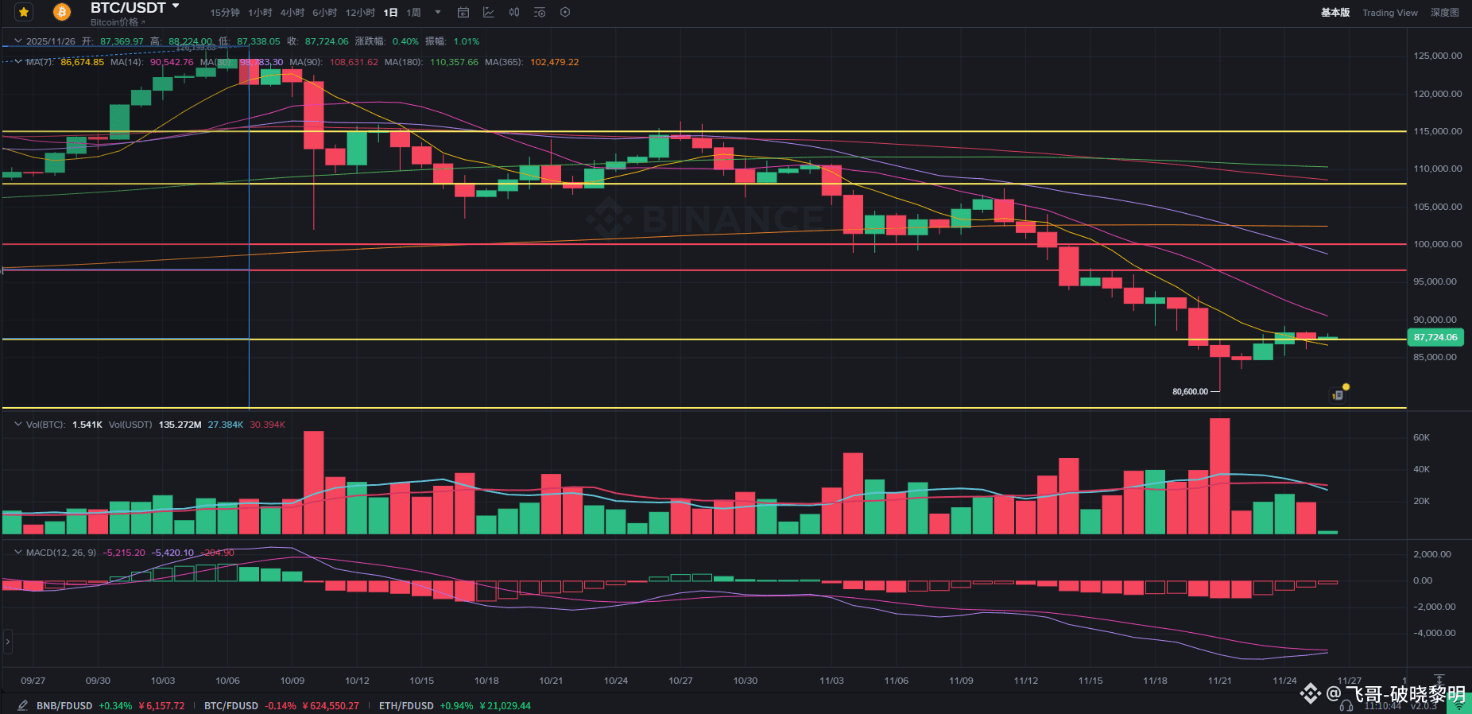Open the ETH/FDUSD ticker
Image resolution: width=1472 pixels, height=714 pixels.
tap(455, 706)
